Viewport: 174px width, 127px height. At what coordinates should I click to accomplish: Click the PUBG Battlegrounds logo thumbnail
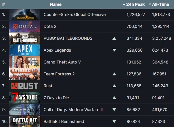coord(24,38)
